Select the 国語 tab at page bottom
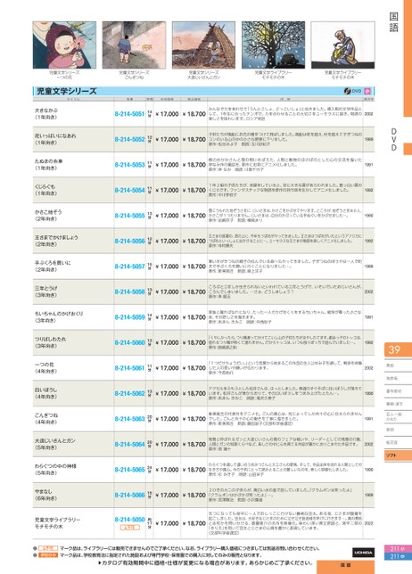The height and width of the screenshot is (574, 412). 345,566
